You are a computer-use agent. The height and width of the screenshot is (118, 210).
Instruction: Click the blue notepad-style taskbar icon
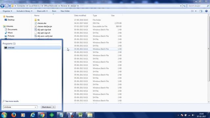pyautogui.click(x=61, y=115)
